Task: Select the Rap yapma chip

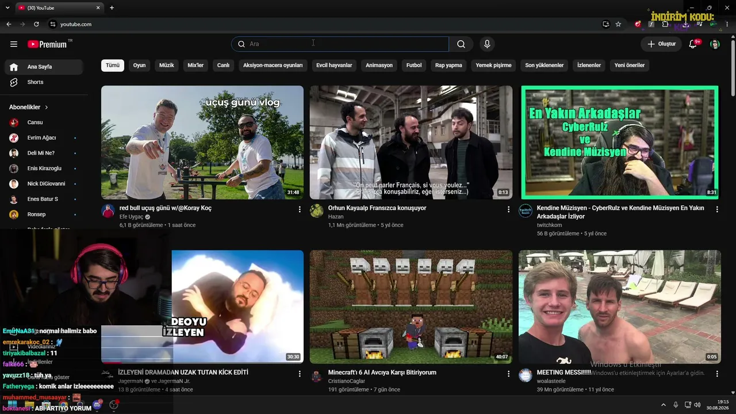Action: point(448,66)
